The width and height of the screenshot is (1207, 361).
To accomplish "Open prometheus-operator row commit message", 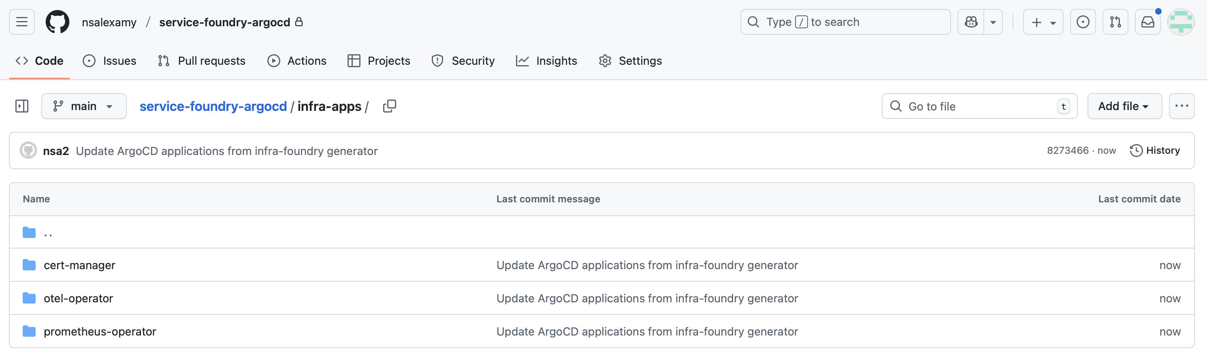I will pos(647,331).
